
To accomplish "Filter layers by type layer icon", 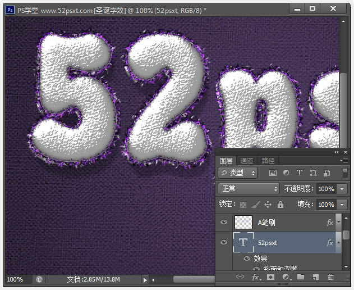I will [300, 173].
